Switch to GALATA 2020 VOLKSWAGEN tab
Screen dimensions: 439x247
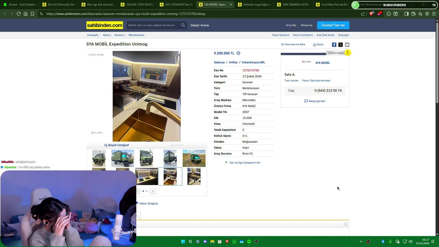(x=137, y=5)
